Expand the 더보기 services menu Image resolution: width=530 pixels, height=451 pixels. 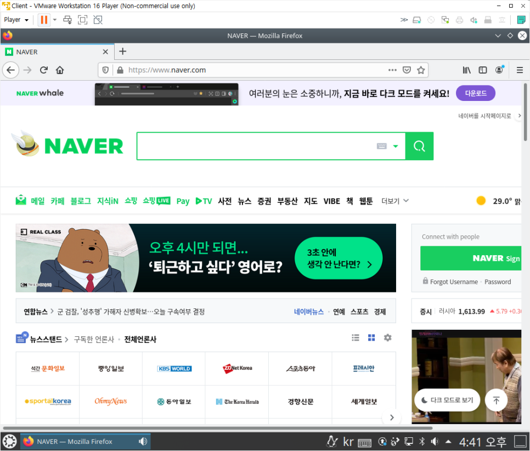pyautogui.click(x=395, y=201)
